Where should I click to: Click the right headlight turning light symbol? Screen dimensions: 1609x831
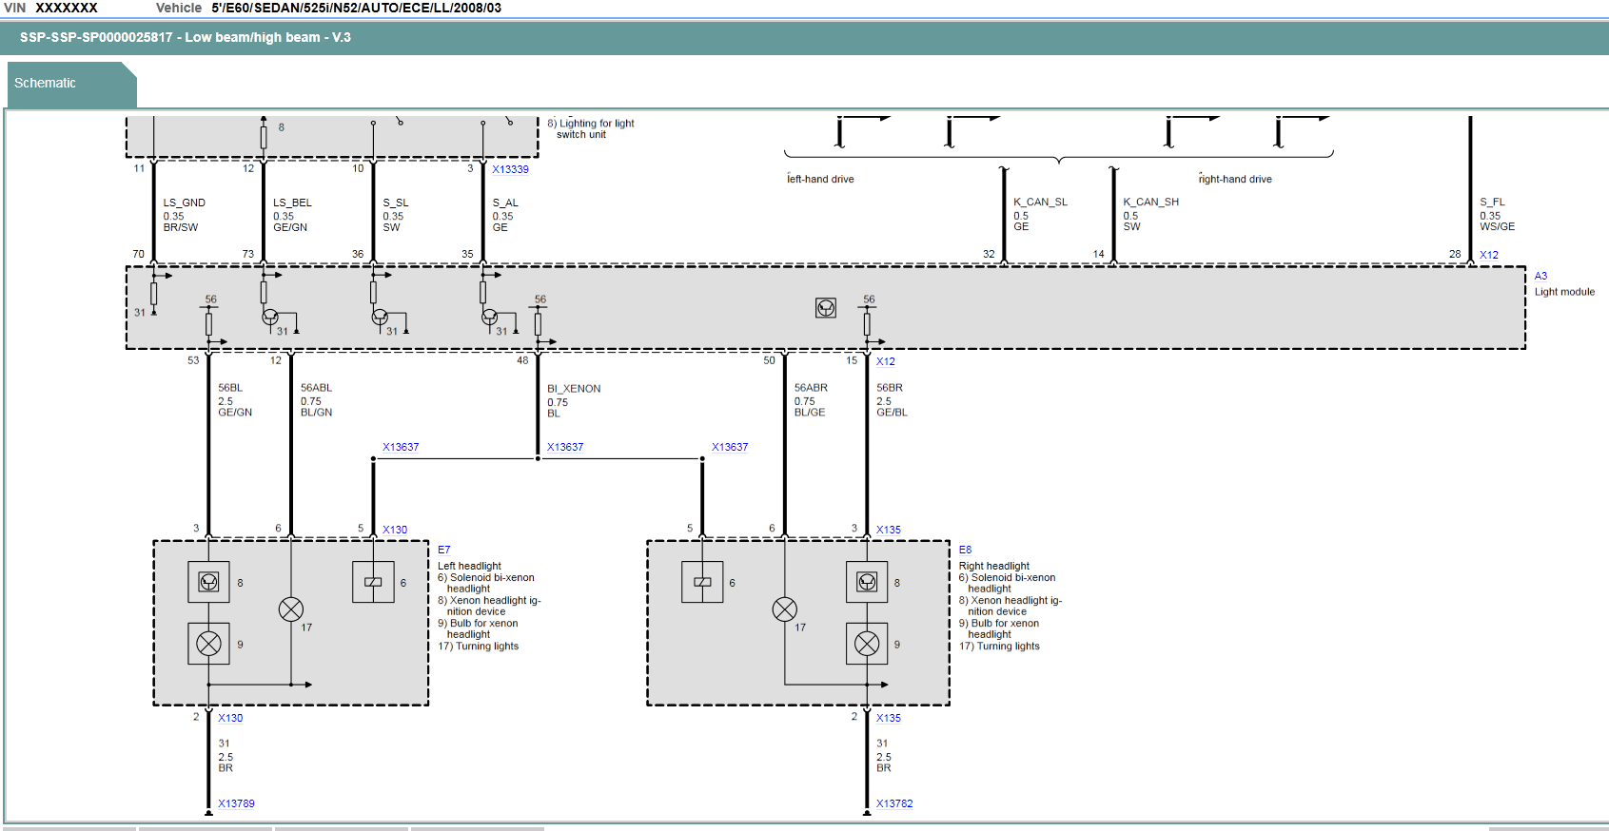[785, 609]
